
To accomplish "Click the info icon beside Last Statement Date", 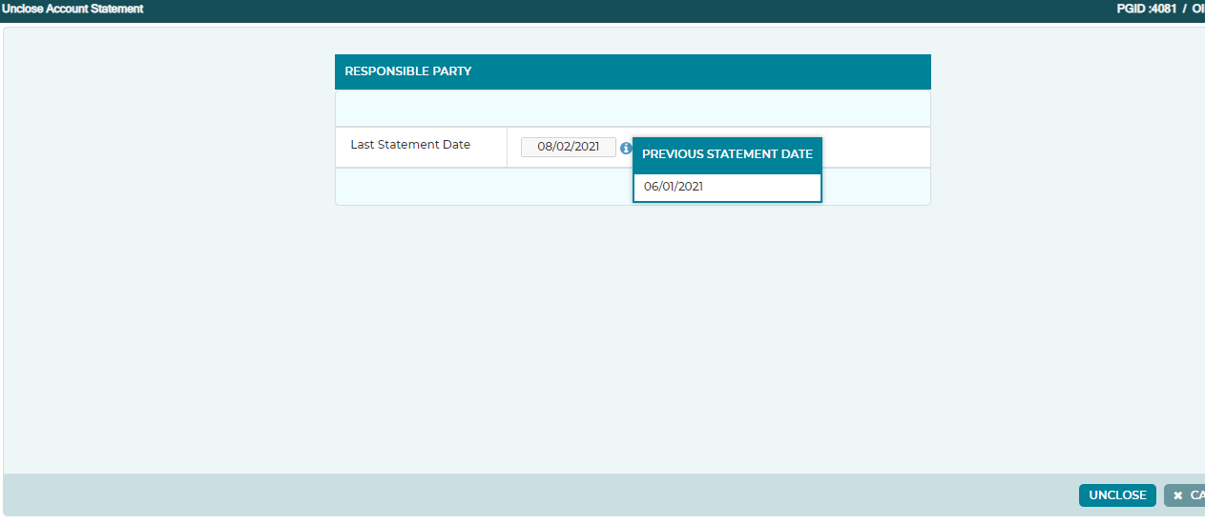I will 626,148.
